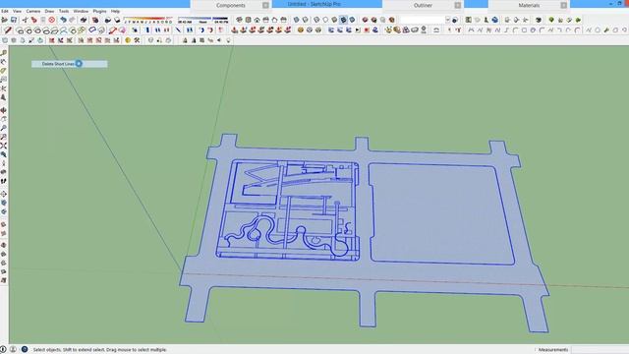Click blue circle icon beside Delete Short Lines
The image size is (629, 354).
point(79,63)
